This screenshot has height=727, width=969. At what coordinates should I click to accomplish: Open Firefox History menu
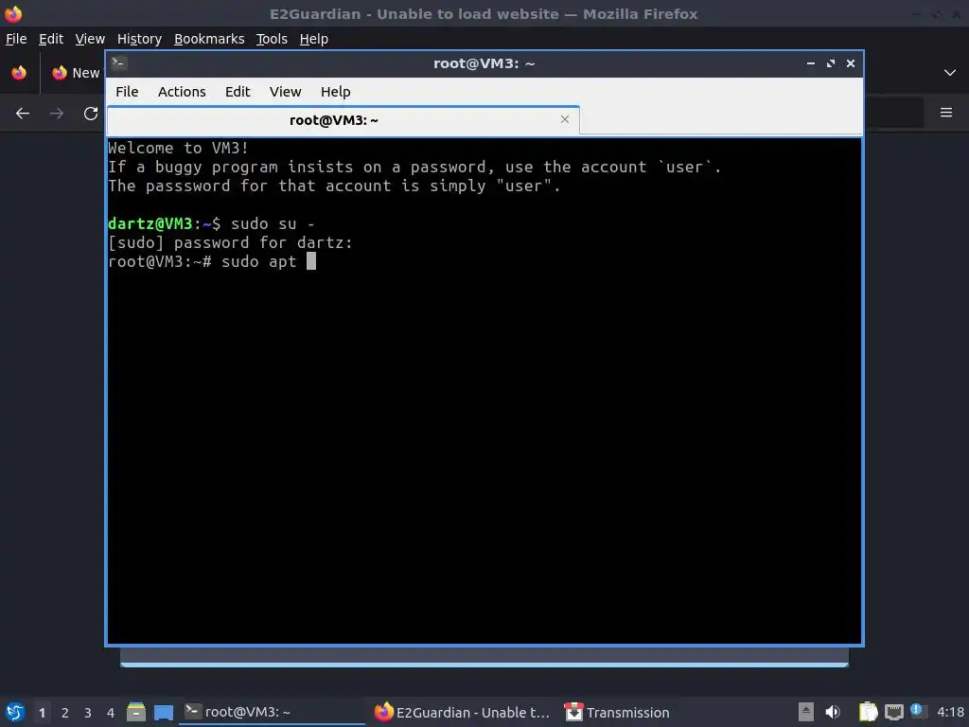[x=139, y=39]
